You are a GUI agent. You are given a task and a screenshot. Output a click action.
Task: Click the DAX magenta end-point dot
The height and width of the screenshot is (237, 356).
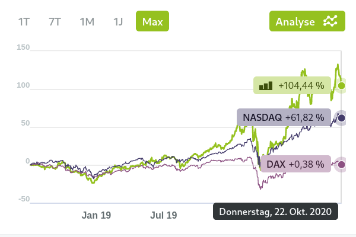341,164
